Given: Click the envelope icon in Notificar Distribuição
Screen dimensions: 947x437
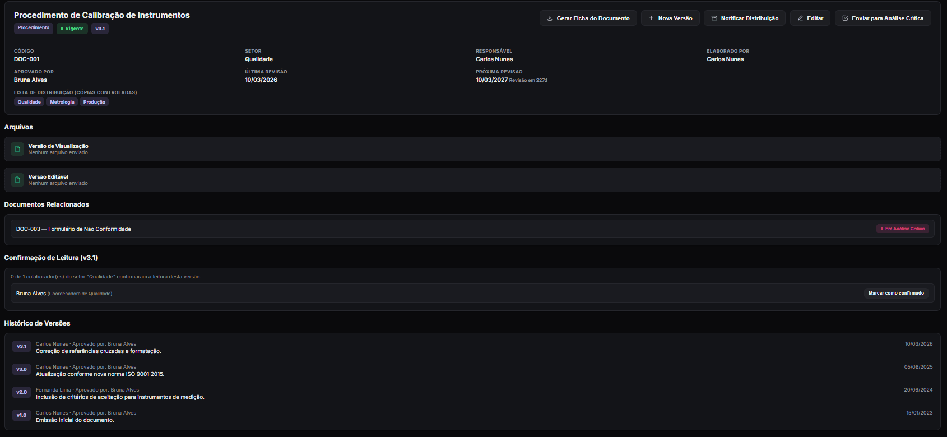Looking at the screenshot, I should pyautogui.click(x=714, y=18).
